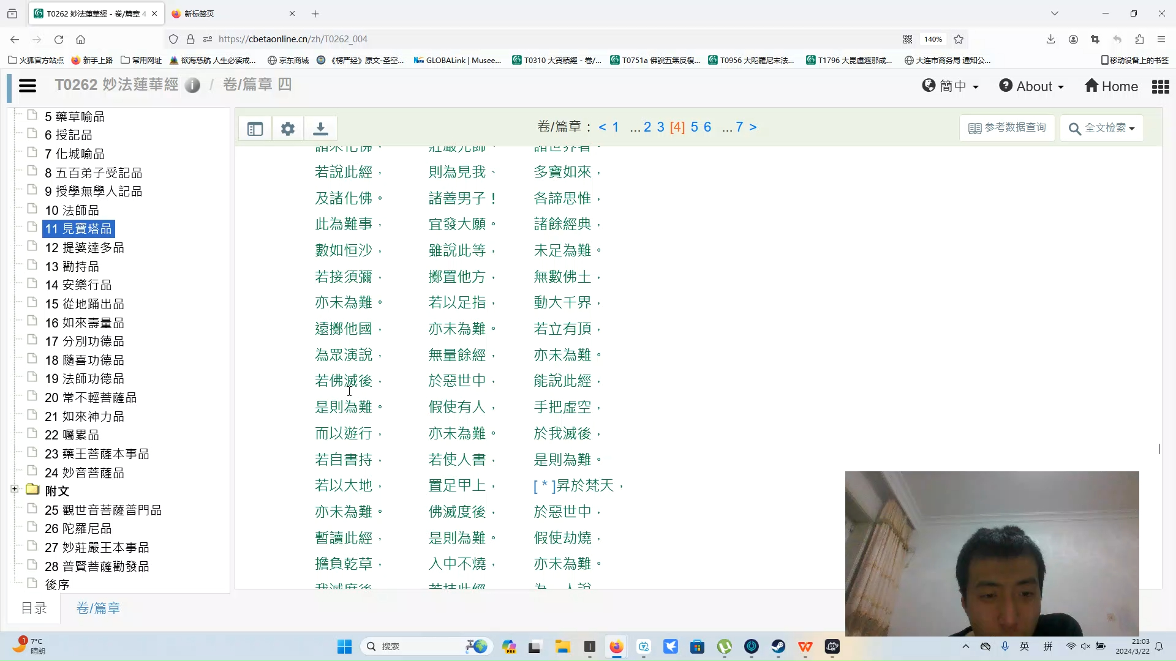
Task: Click the taskbar microphone tray icon
Action: (1005, 646)
